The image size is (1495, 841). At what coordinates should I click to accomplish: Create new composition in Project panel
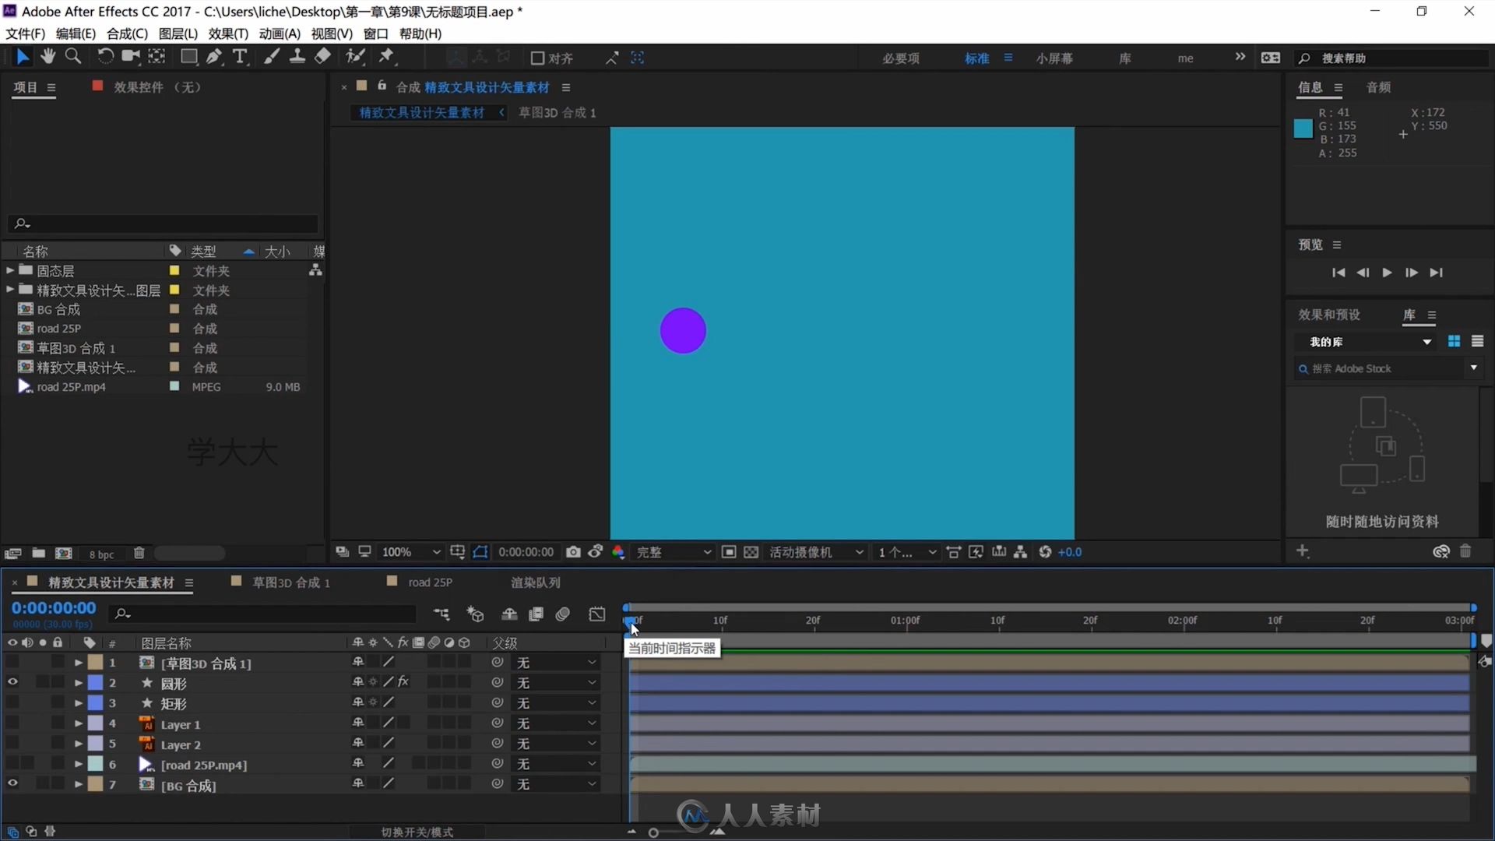coord(64,554)
